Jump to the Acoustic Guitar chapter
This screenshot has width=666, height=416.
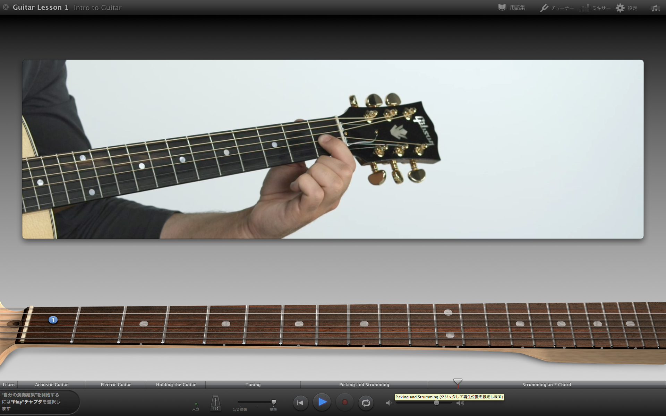point(51,384)
